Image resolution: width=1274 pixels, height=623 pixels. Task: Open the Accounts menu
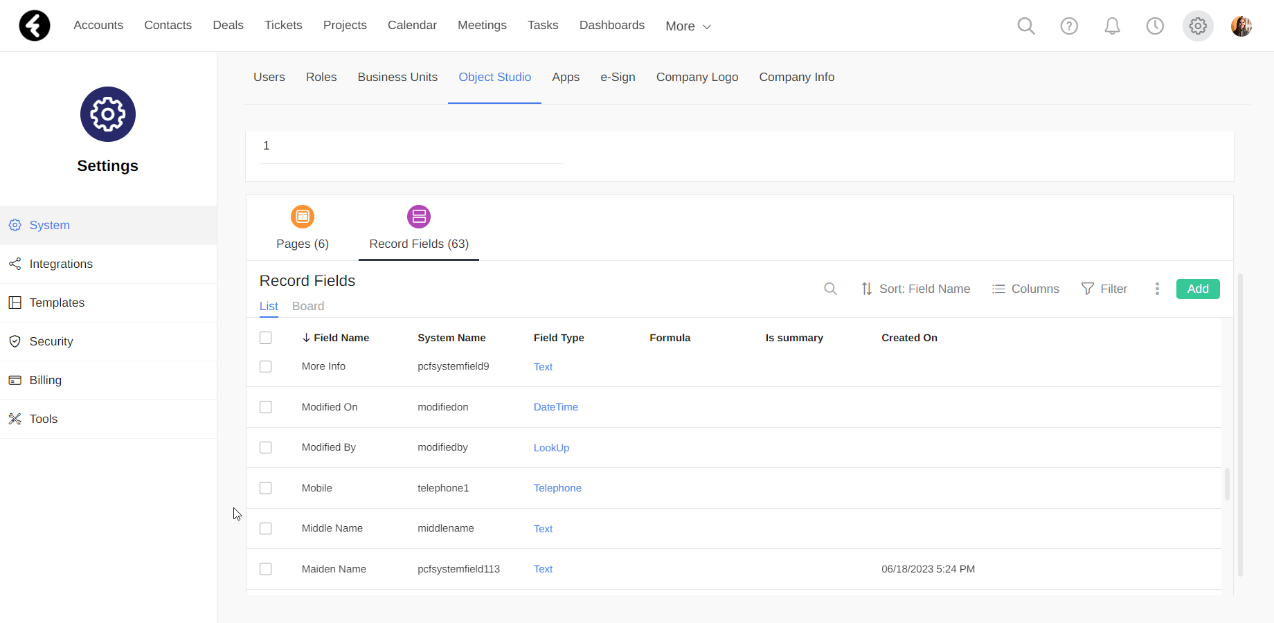[98, 25]
